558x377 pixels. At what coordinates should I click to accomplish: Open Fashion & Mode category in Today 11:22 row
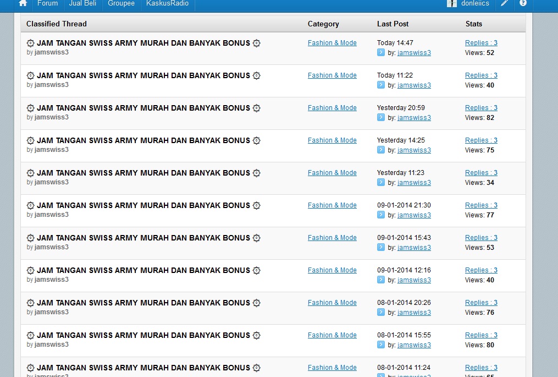tap(332, 75)
